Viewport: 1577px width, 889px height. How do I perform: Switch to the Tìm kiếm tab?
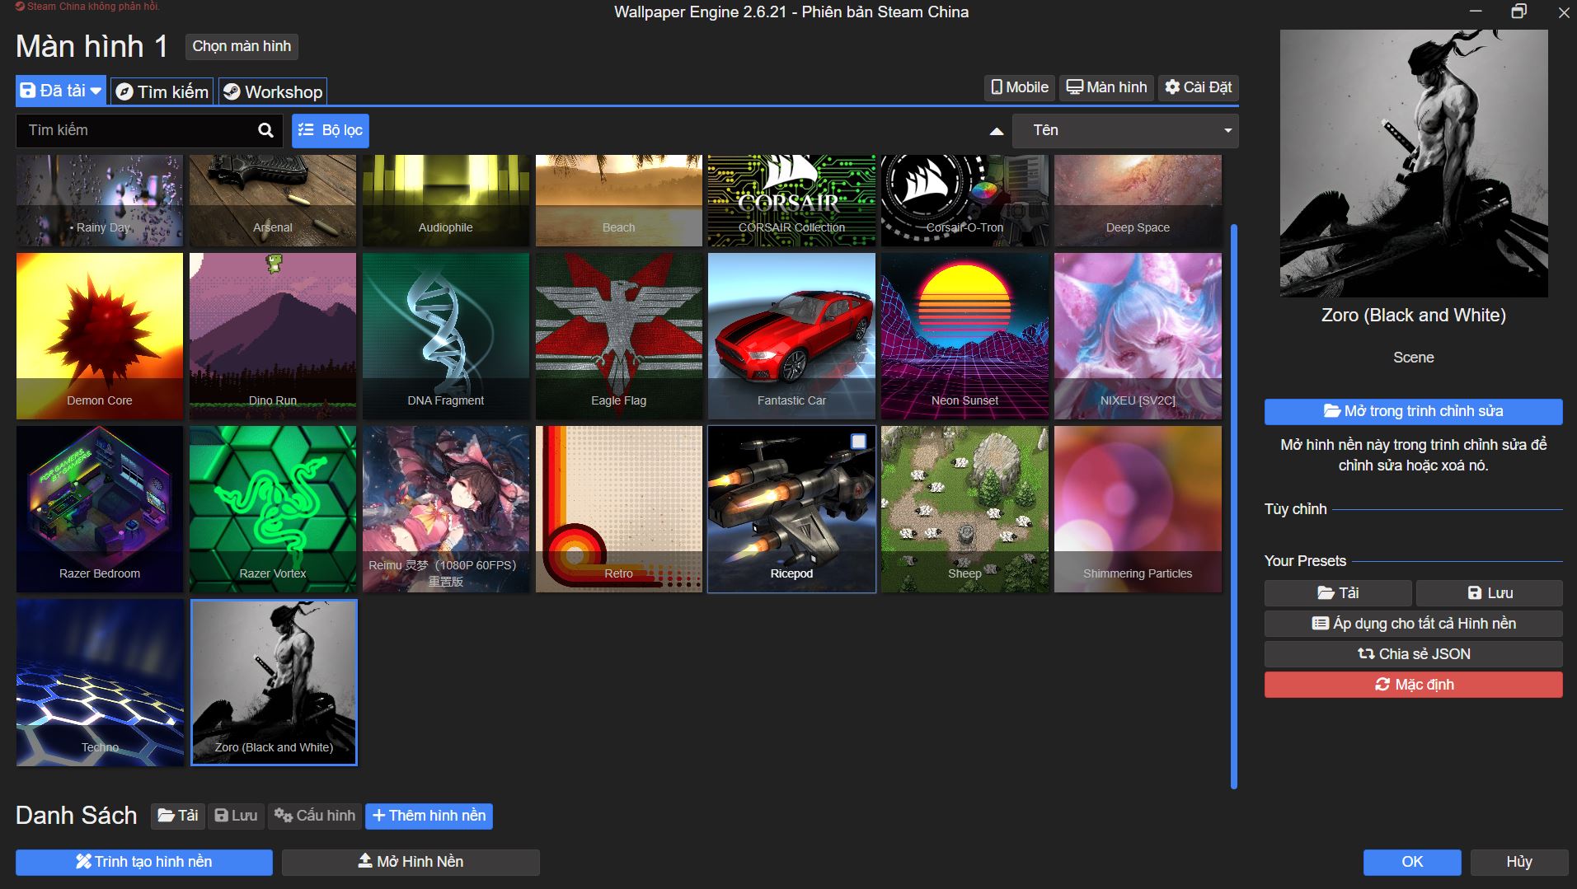(162, 91)
